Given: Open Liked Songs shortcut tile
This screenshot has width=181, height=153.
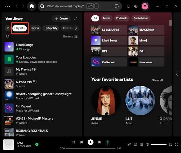Looking at the screenshot, I should pyautogui.click(x=109, y=40).
